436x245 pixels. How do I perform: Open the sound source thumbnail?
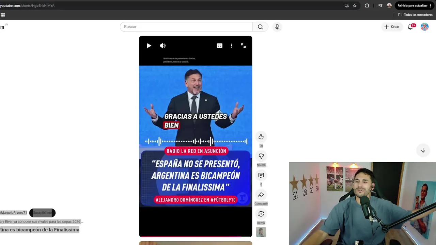[261, 232]
